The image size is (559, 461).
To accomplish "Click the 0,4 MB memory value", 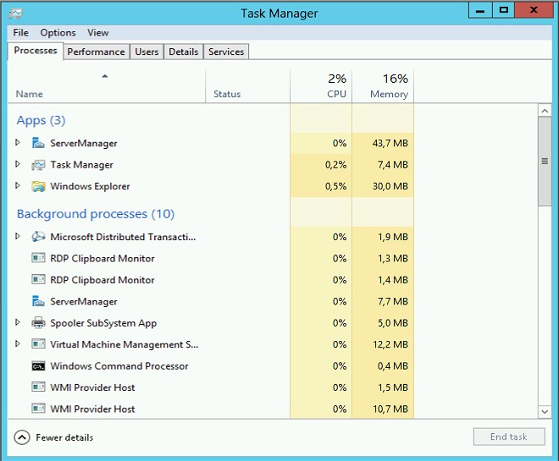I will tap(392, 366).
